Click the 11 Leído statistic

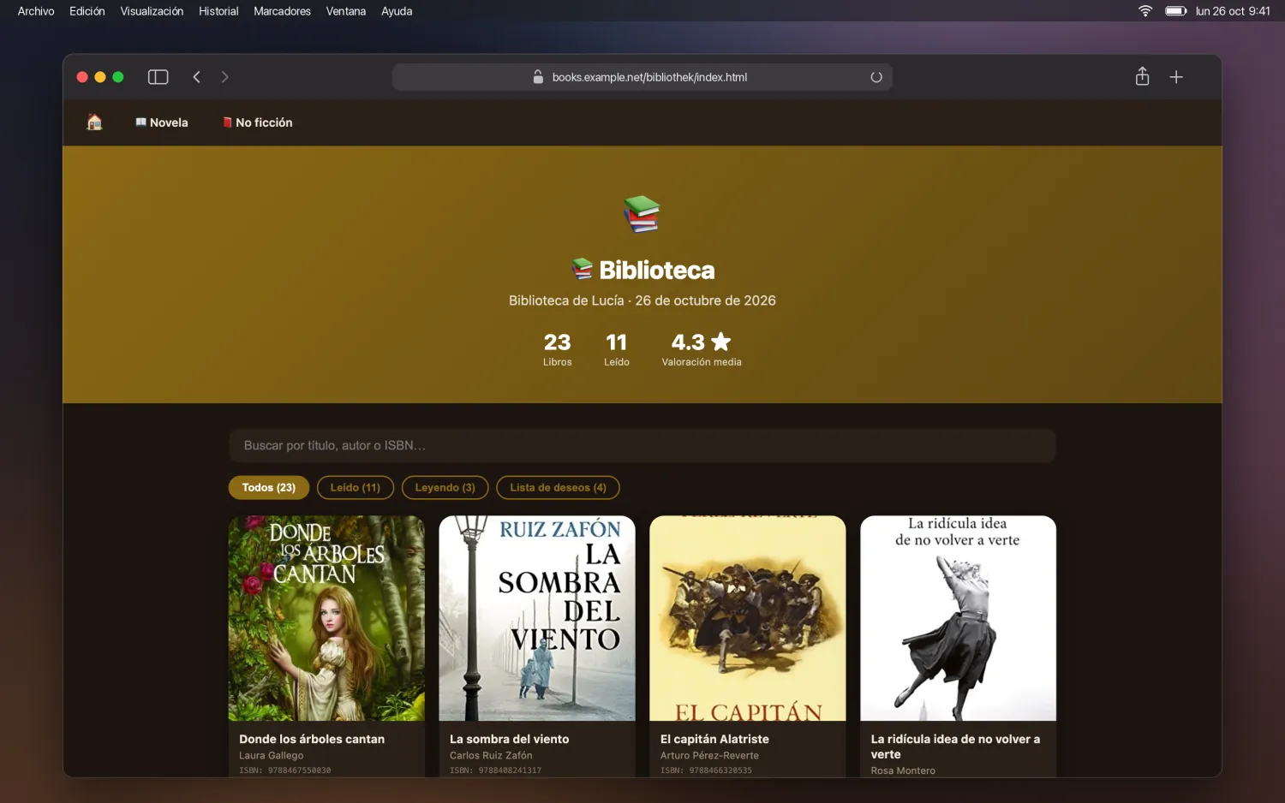[x=616, y=349]
